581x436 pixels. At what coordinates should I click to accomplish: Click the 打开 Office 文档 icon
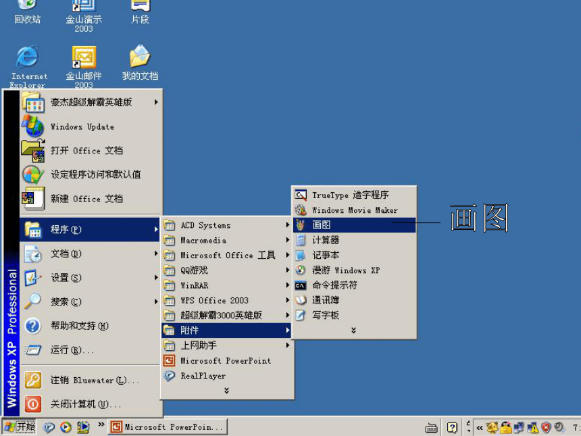(33, 151)
